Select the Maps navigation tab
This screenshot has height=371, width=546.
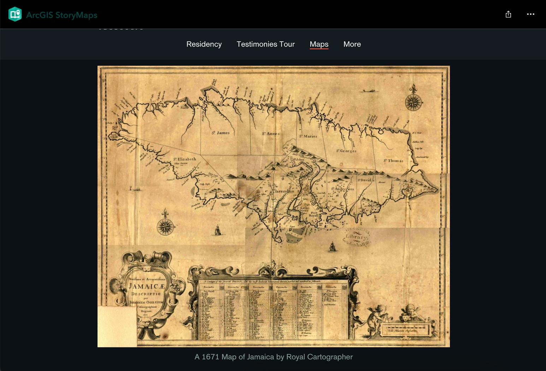319,44
